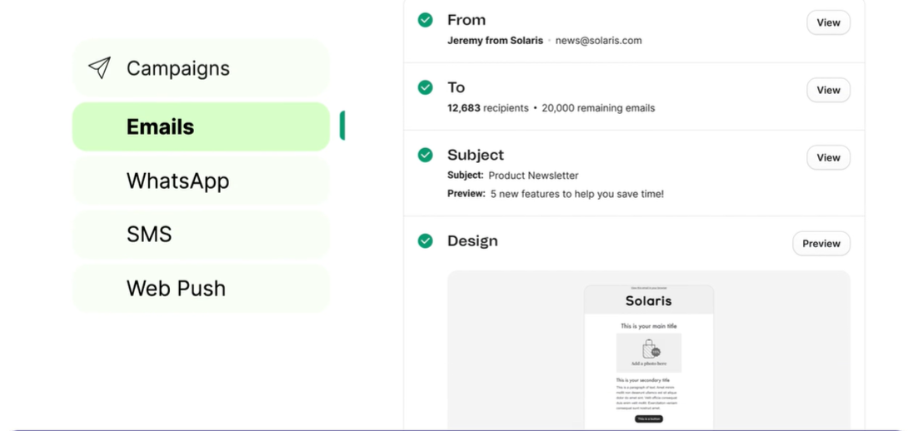Viewport: 913px width, 431px height.
Task: Preview the email design
Action: coord(821,244)
